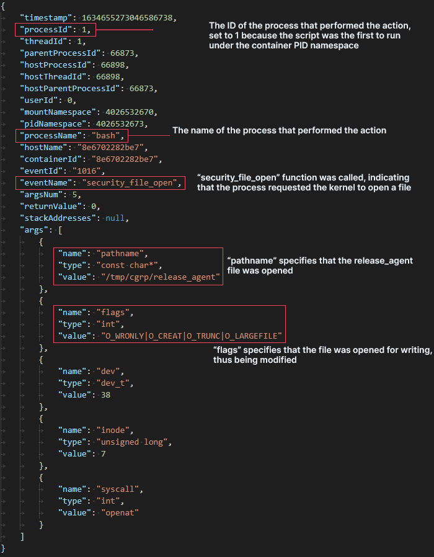Click the "type": "const char*" line
Screen dimensions: 434x557
(x=110, y=265)
